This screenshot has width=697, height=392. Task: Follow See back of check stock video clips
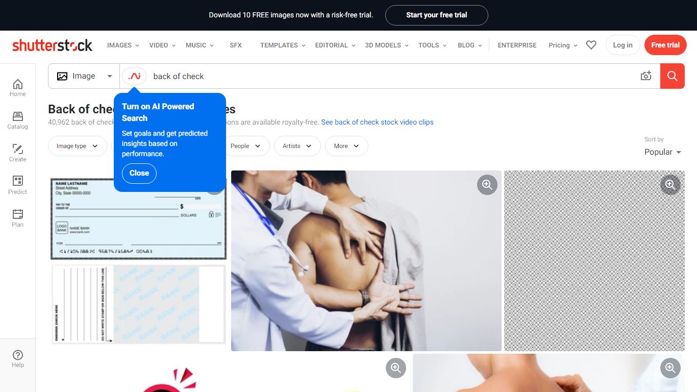click(377, 122)
